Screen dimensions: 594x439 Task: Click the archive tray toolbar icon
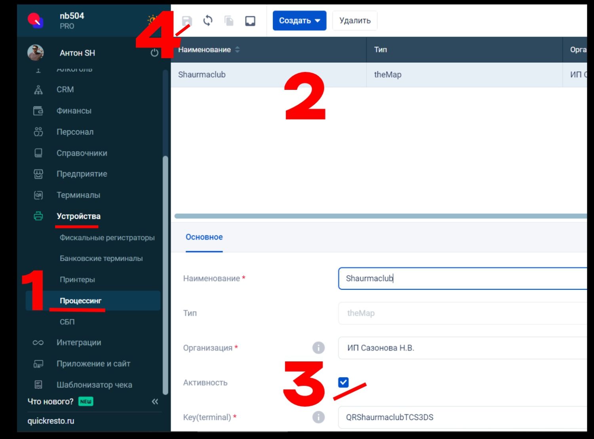click(250, 21)
